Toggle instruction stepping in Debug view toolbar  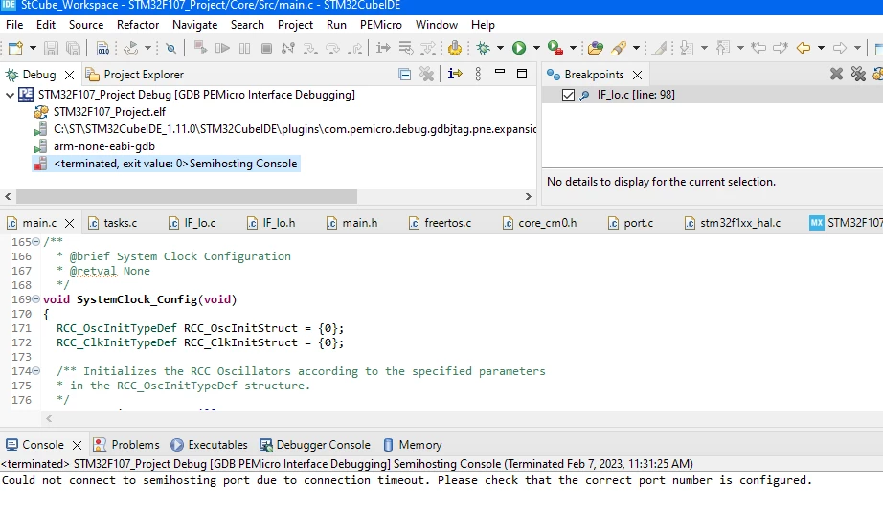pos(455,74)
